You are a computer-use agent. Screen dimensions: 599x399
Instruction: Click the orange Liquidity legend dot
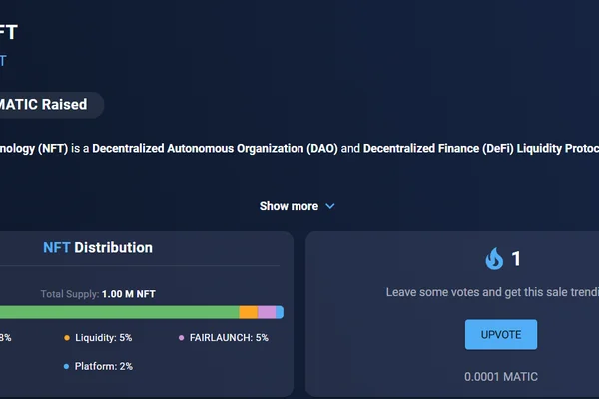coord(67,338)
